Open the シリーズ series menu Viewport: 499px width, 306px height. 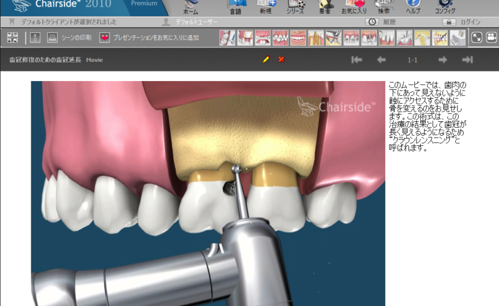pos(295,7)
